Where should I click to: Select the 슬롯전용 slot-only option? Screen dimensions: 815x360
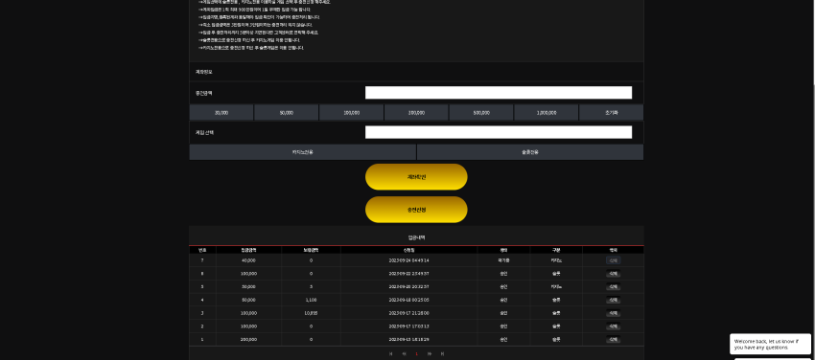tap(530, 152)
